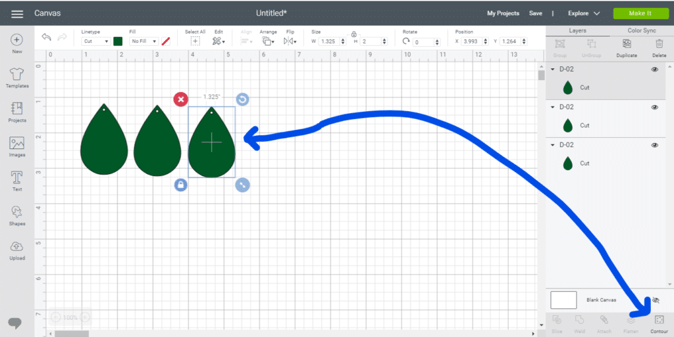Click the Rotate icon in the toolbar
Screen dimensions: 674x337
click(x=406, y=41)
